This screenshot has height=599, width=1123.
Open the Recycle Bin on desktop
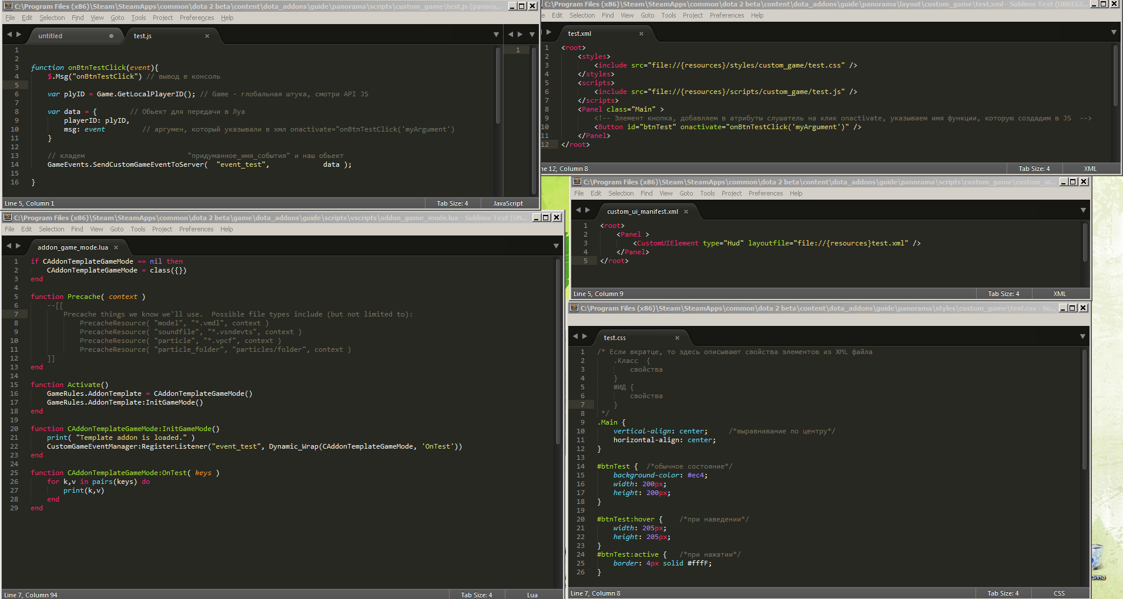(1097, 557)
